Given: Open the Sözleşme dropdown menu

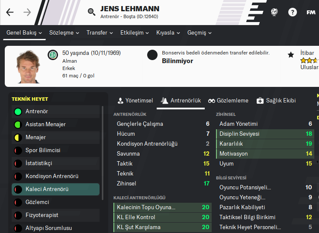Looking at the screenshot, I should [64, 33].
